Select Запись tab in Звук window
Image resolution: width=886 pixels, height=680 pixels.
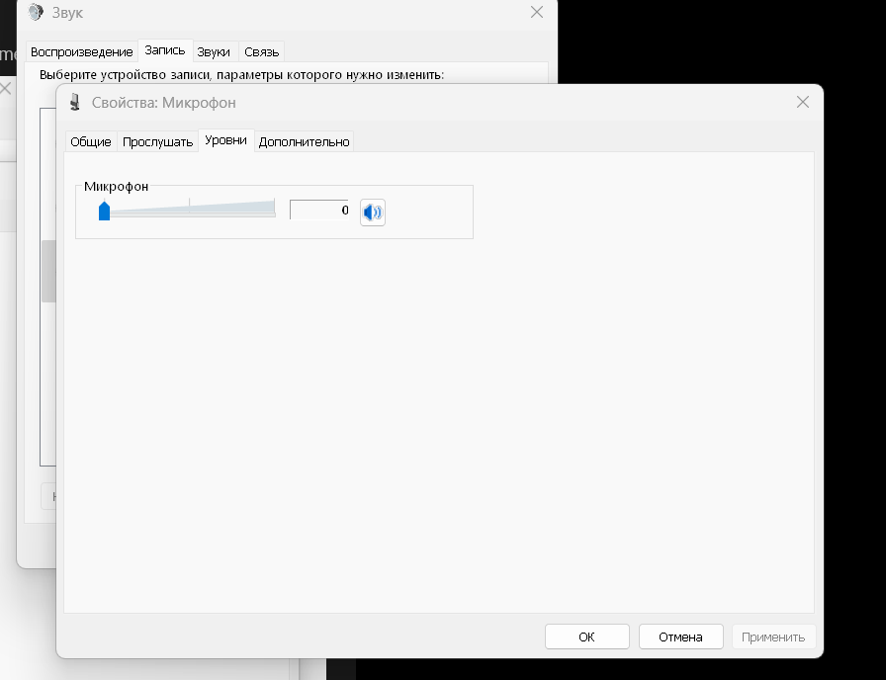[165, 50]
